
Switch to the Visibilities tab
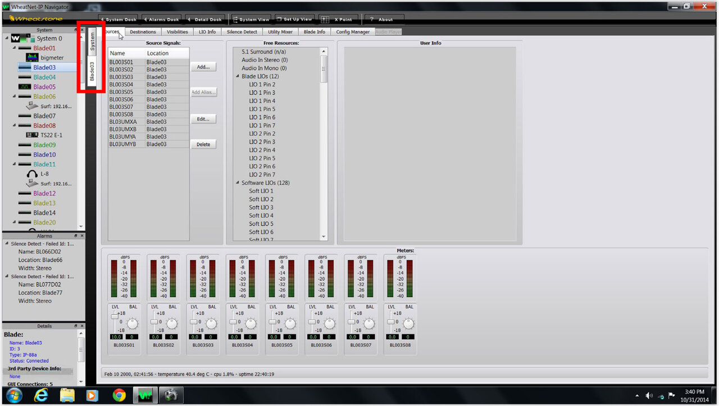(178, 32)
